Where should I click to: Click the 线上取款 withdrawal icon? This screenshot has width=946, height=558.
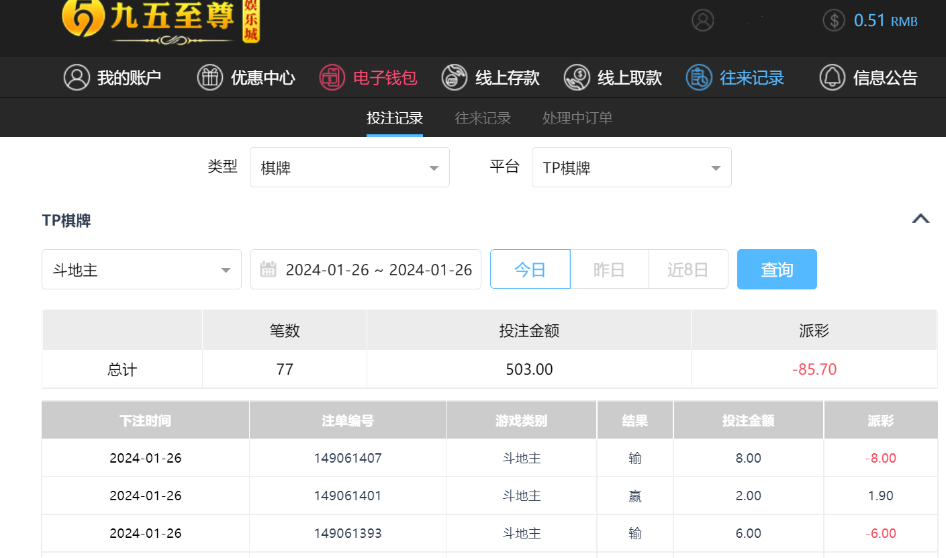click(577, 77)
